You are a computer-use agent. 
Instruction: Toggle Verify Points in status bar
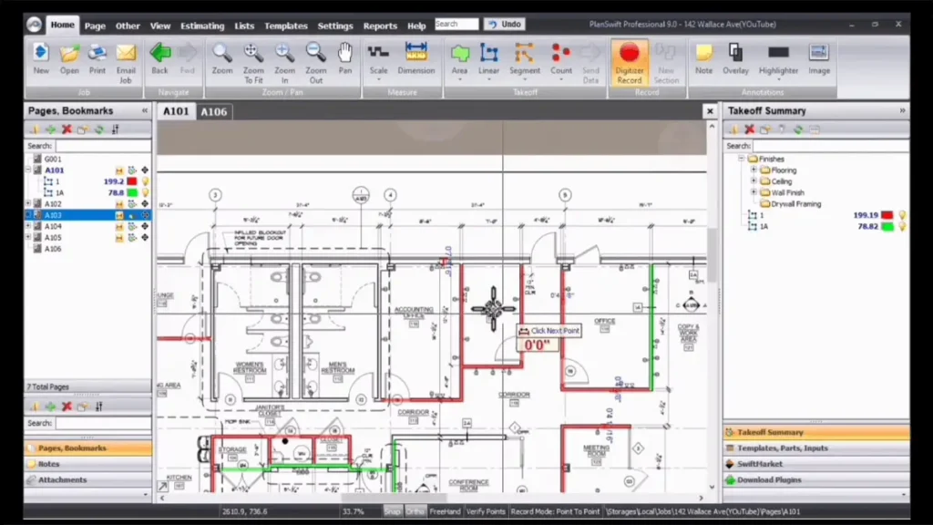point(486,511)
